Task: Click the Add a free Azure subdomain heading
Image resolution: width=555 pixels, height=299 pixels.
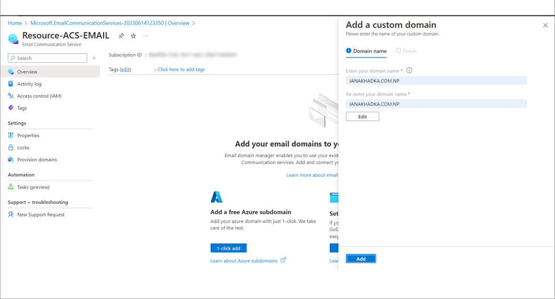Action: pyautogui.click(x=250, y=212)
